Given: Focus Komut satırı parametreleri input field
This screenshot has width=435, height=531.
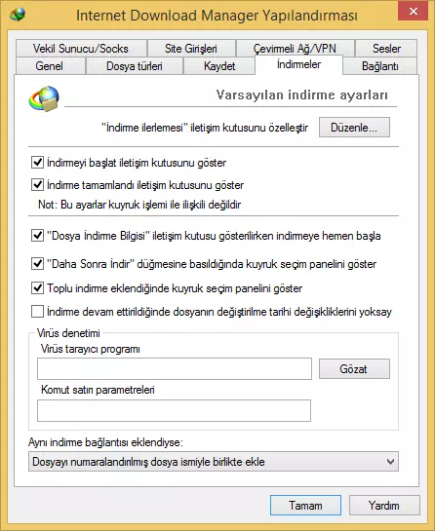Looking at the screenshot, I should pos(174,411).
